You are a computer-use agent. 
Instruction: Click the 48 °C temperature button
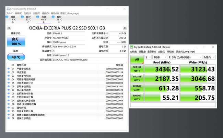coord(16,57)
